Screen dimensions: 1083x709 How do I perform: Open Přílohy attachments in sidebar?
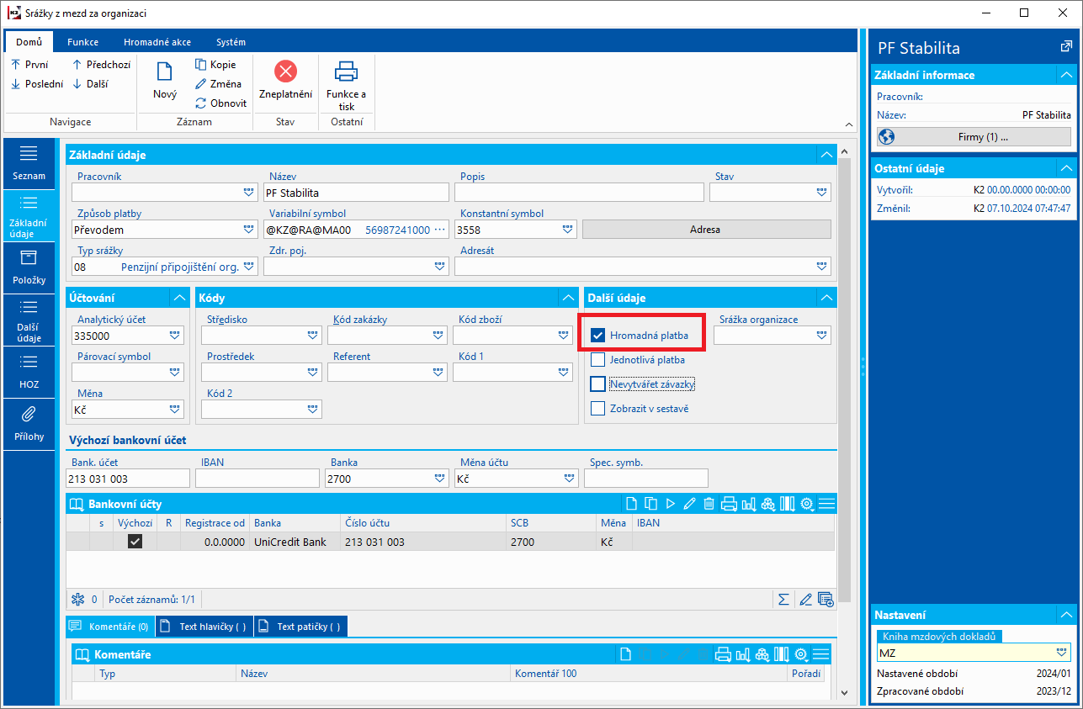[x=29, y=424]
